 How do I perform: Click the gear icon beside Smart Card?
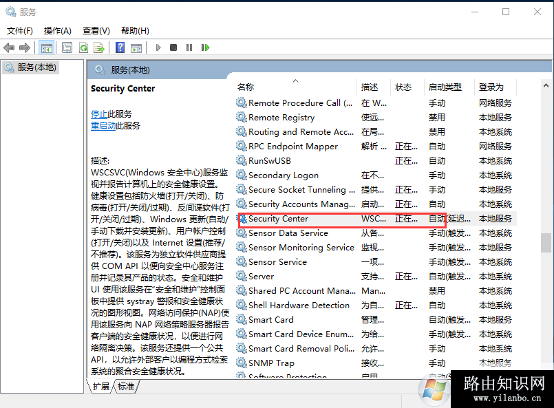coord(242,320)
